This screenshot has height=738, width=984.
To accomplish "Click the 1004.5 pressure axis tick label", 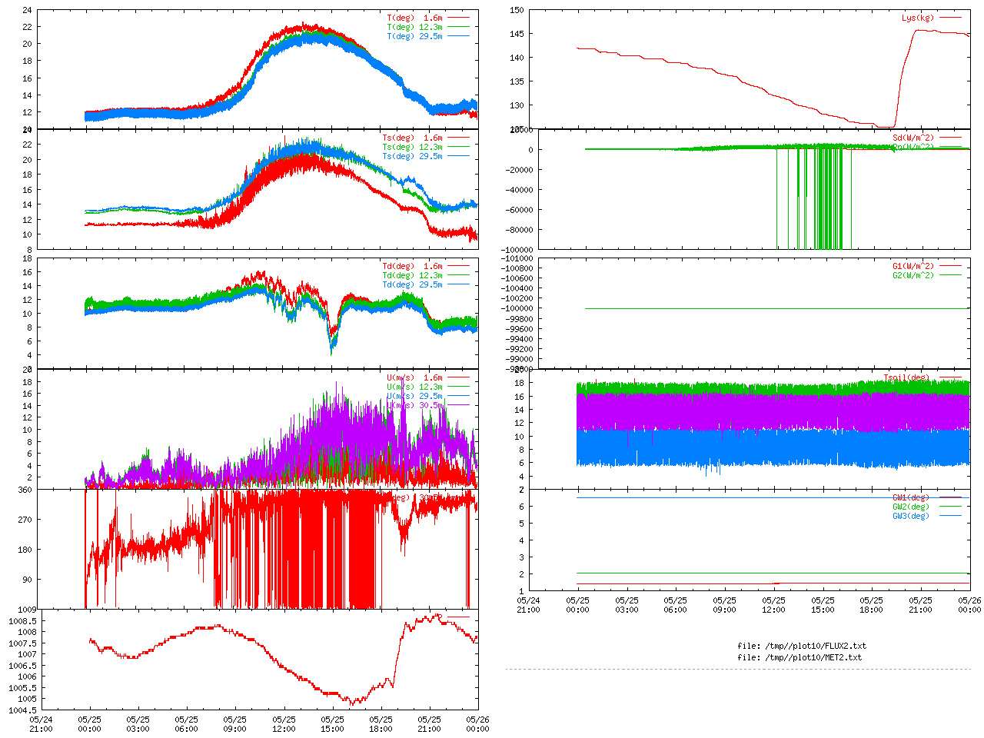I will (23, 710).
